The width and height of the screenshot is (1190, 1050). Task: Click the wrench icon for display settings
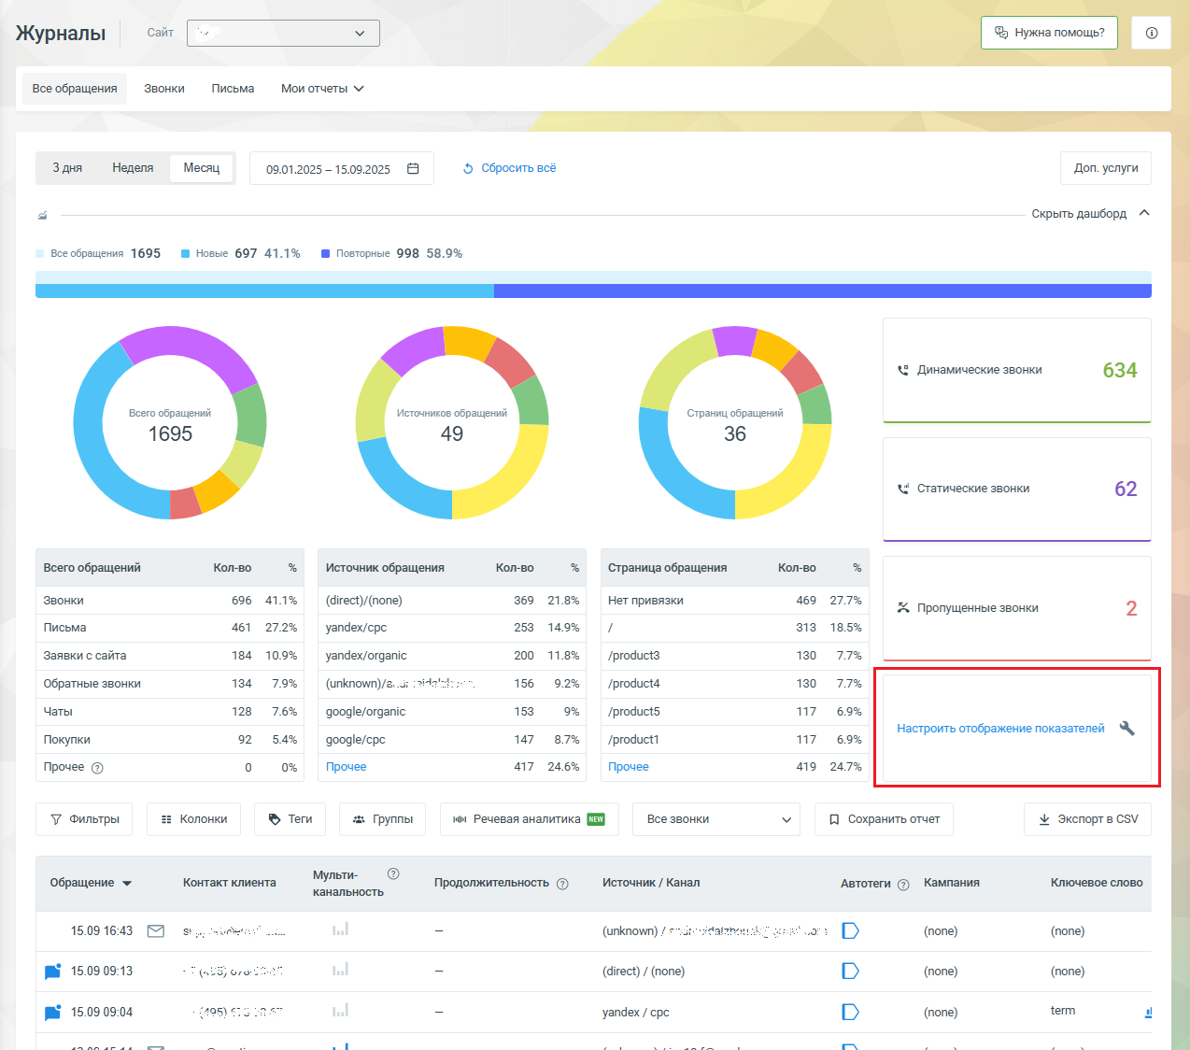[x=1127, y=729]
